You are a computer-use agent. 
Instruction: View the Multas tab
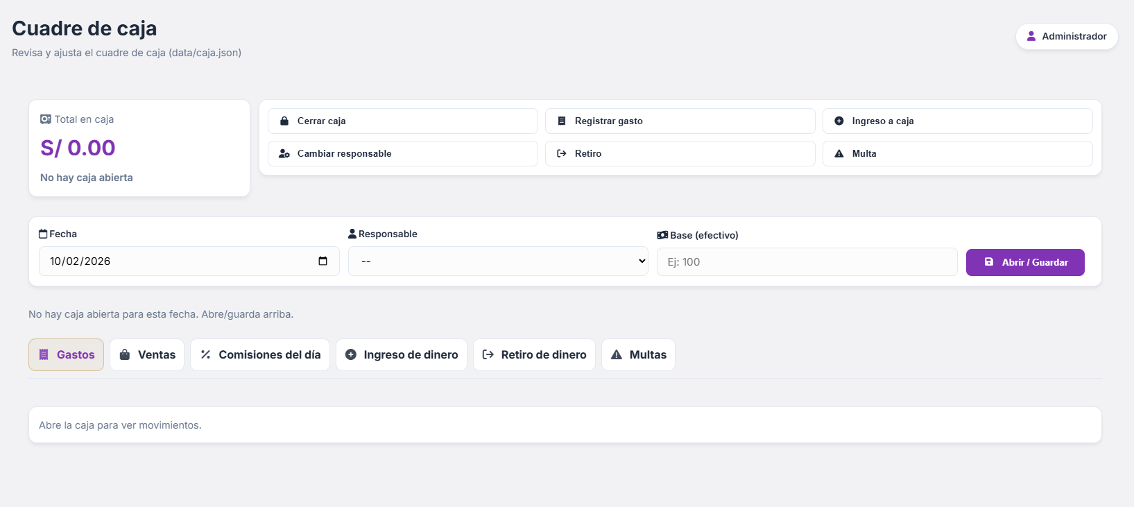(x=638, y=354)
